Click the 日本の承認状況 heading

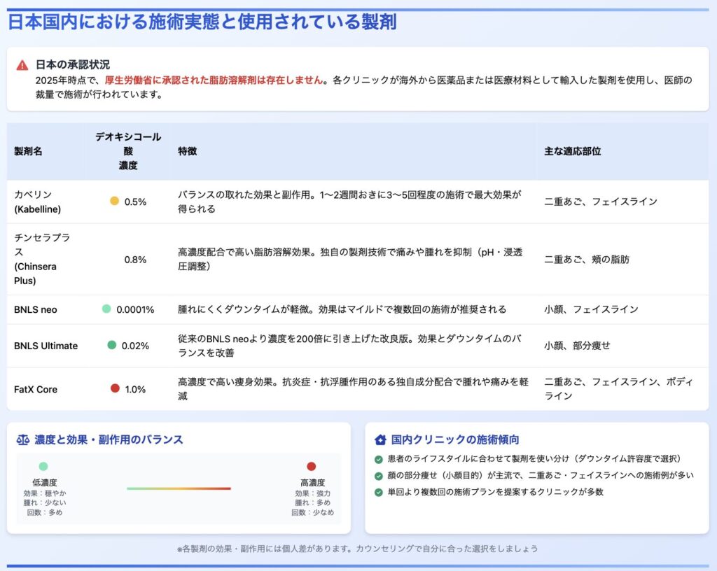click(x=73, y=64)
